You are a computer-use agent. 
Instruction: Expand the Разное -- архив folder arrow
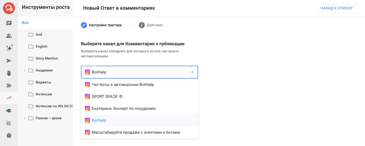tap(25, 118)
